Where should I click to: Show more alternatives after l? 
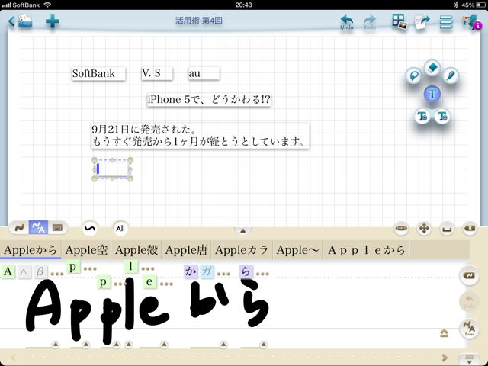coord(148,268)
